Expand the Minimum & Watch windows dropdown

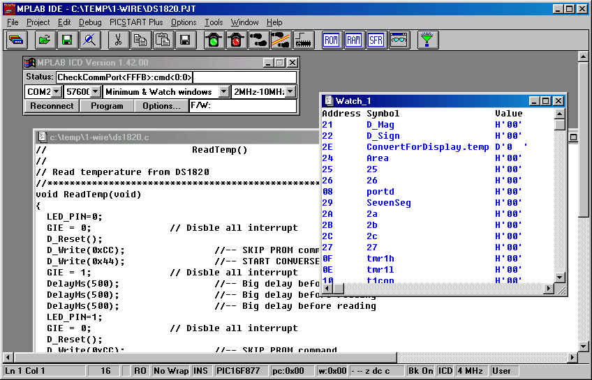point(224,91)
